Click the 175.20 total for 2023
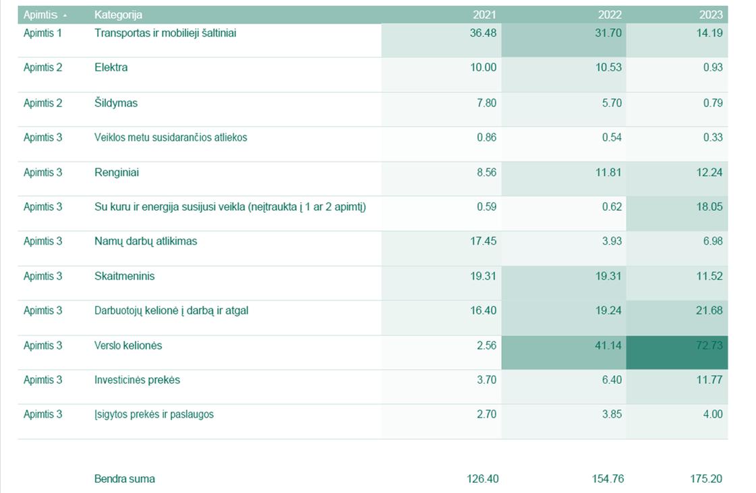 706,479
